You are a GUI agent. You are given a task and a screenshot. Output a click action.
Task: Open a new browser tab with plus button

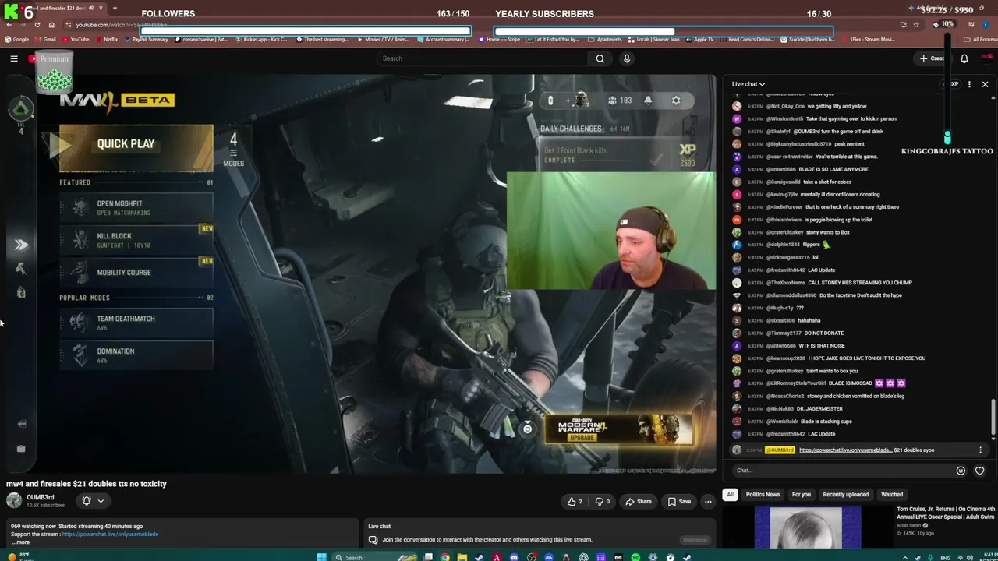[x=115, y=8]
